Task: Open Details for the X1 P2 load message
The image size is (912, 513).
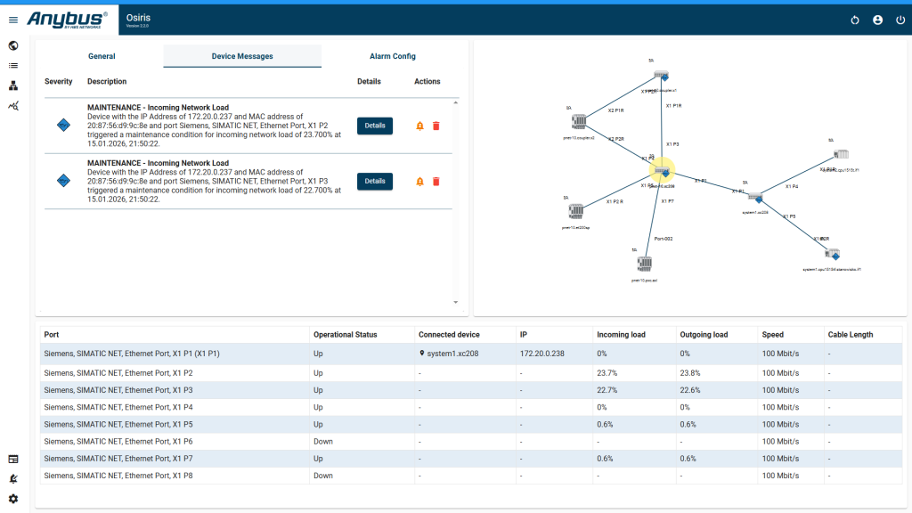Action: click(x=375, y=126)
